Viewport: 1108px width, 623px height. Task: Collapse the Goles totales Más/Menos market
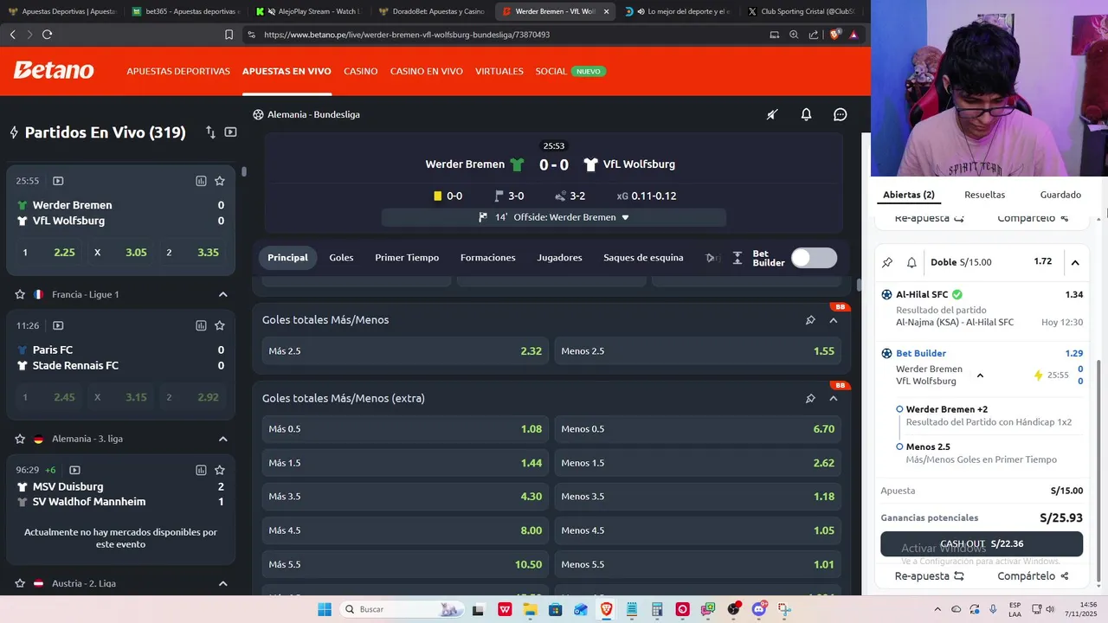click(834, 320)
